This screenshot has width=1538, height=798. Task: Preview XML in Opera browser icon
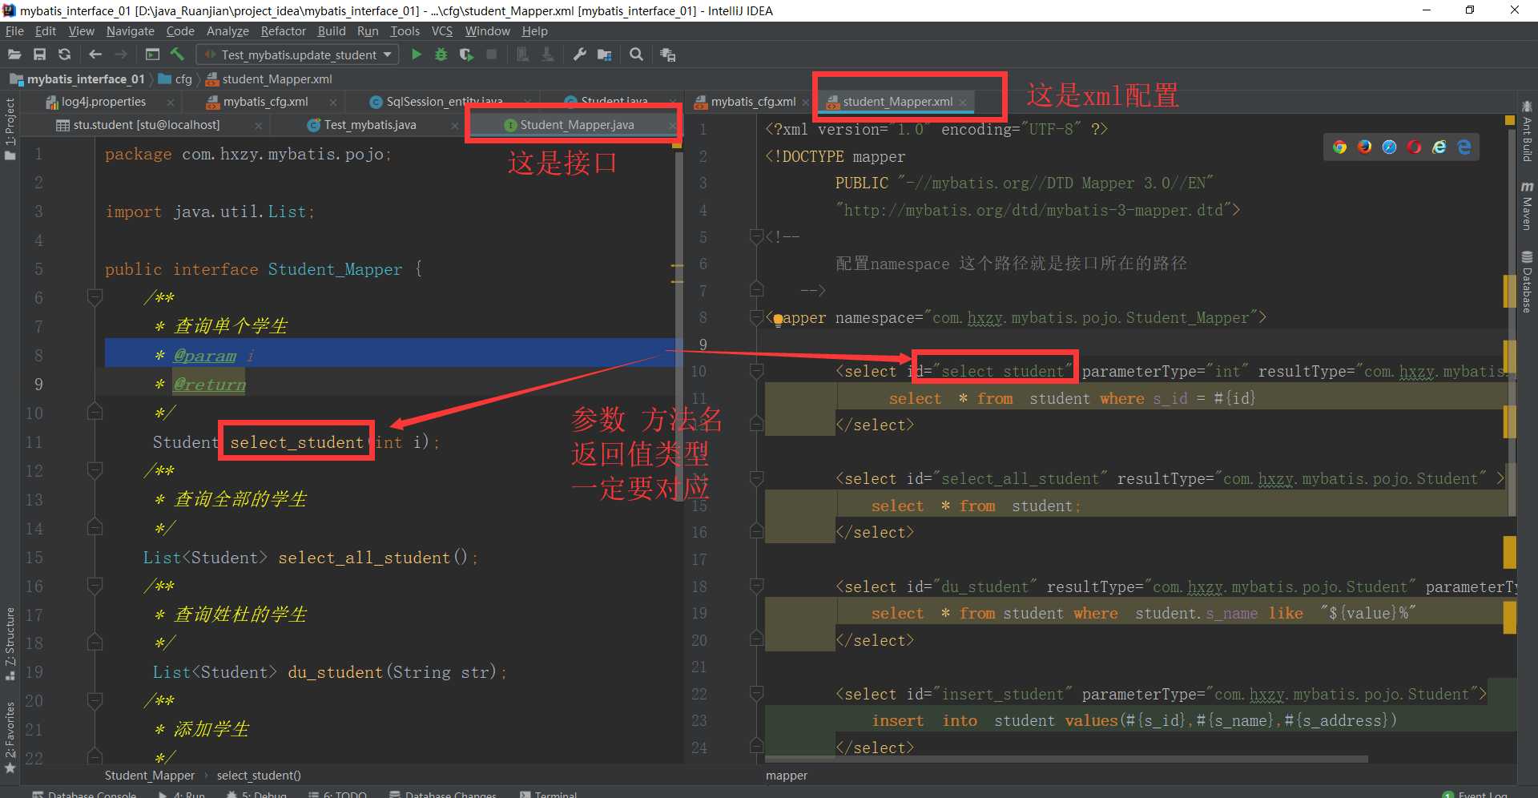point(1414,147)
